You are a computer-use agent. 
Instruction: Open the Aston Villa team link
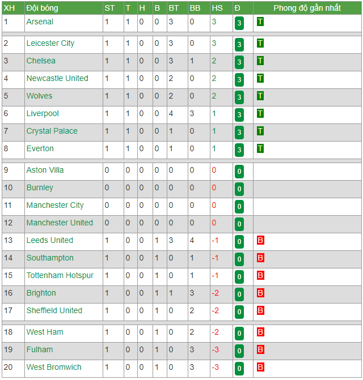[x=45, y=170]
